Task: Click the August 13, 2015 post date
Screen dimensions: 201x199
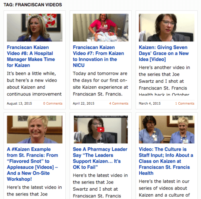Action: point(20,103)
